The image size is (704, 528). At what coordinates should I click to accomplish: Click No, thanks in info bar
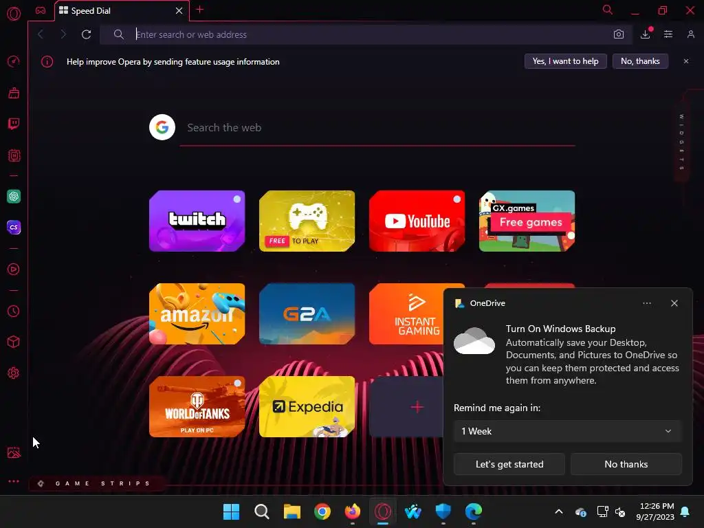point(640,61)
